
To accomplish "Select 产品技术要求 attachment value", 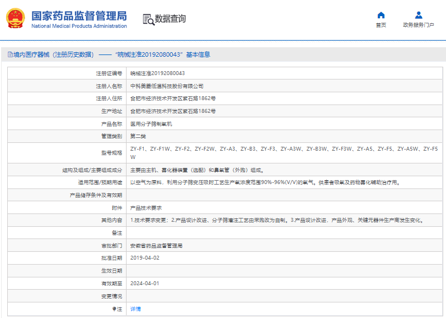I will (x=146, y=208).
